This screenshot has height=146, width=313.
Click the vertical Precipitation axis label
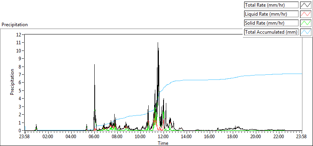click(12, 82)
